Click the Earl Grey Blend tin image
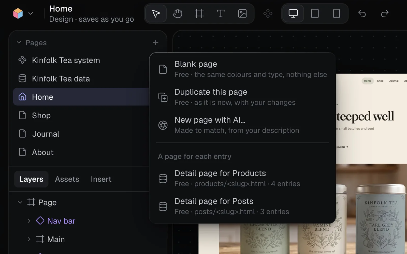407x254 pixels. [381, 218]
